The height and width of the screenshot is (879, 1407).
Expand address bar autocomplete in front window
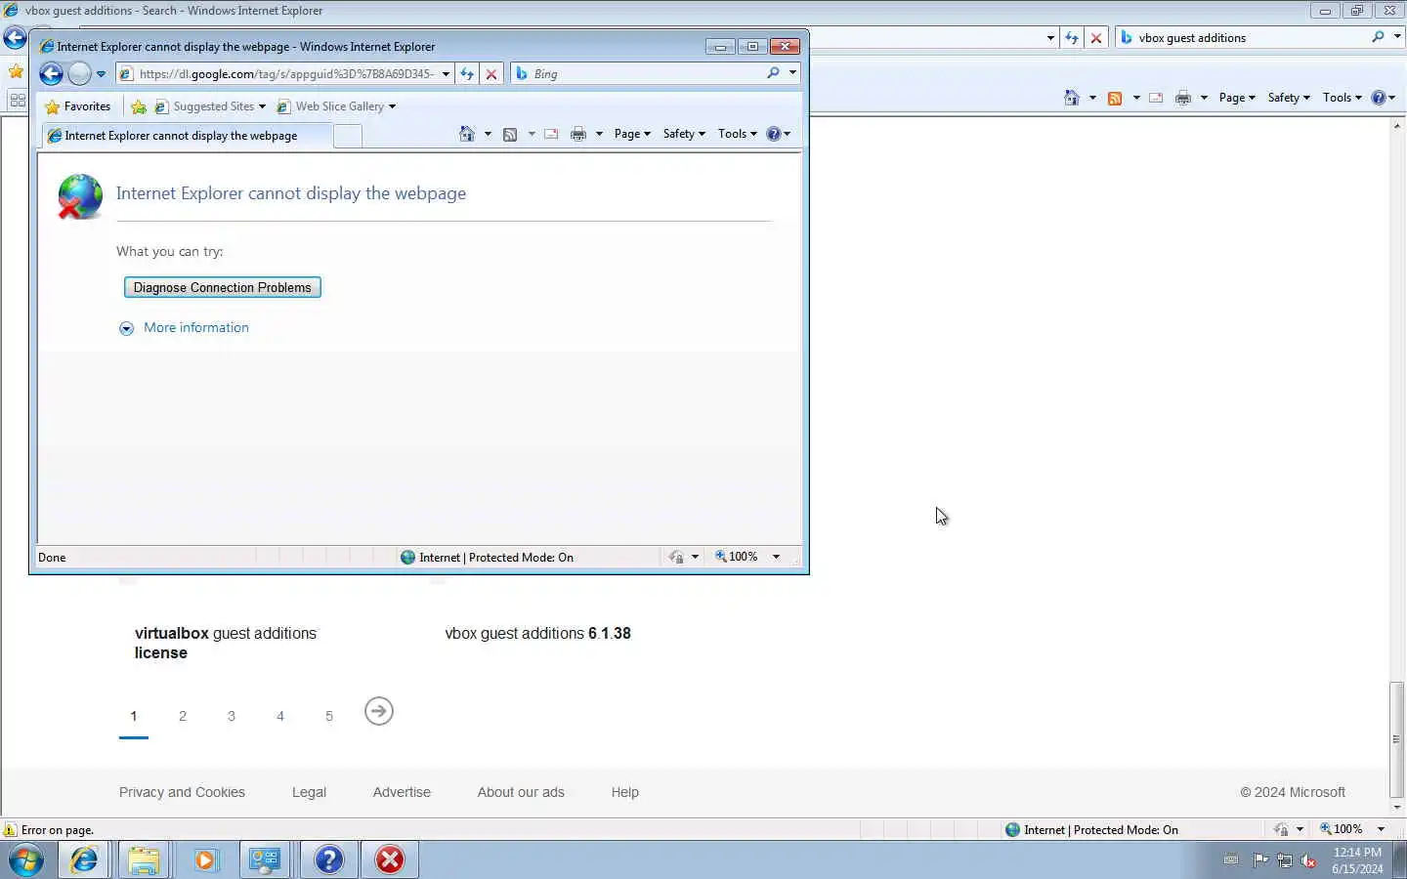click(x=446, y=74)
